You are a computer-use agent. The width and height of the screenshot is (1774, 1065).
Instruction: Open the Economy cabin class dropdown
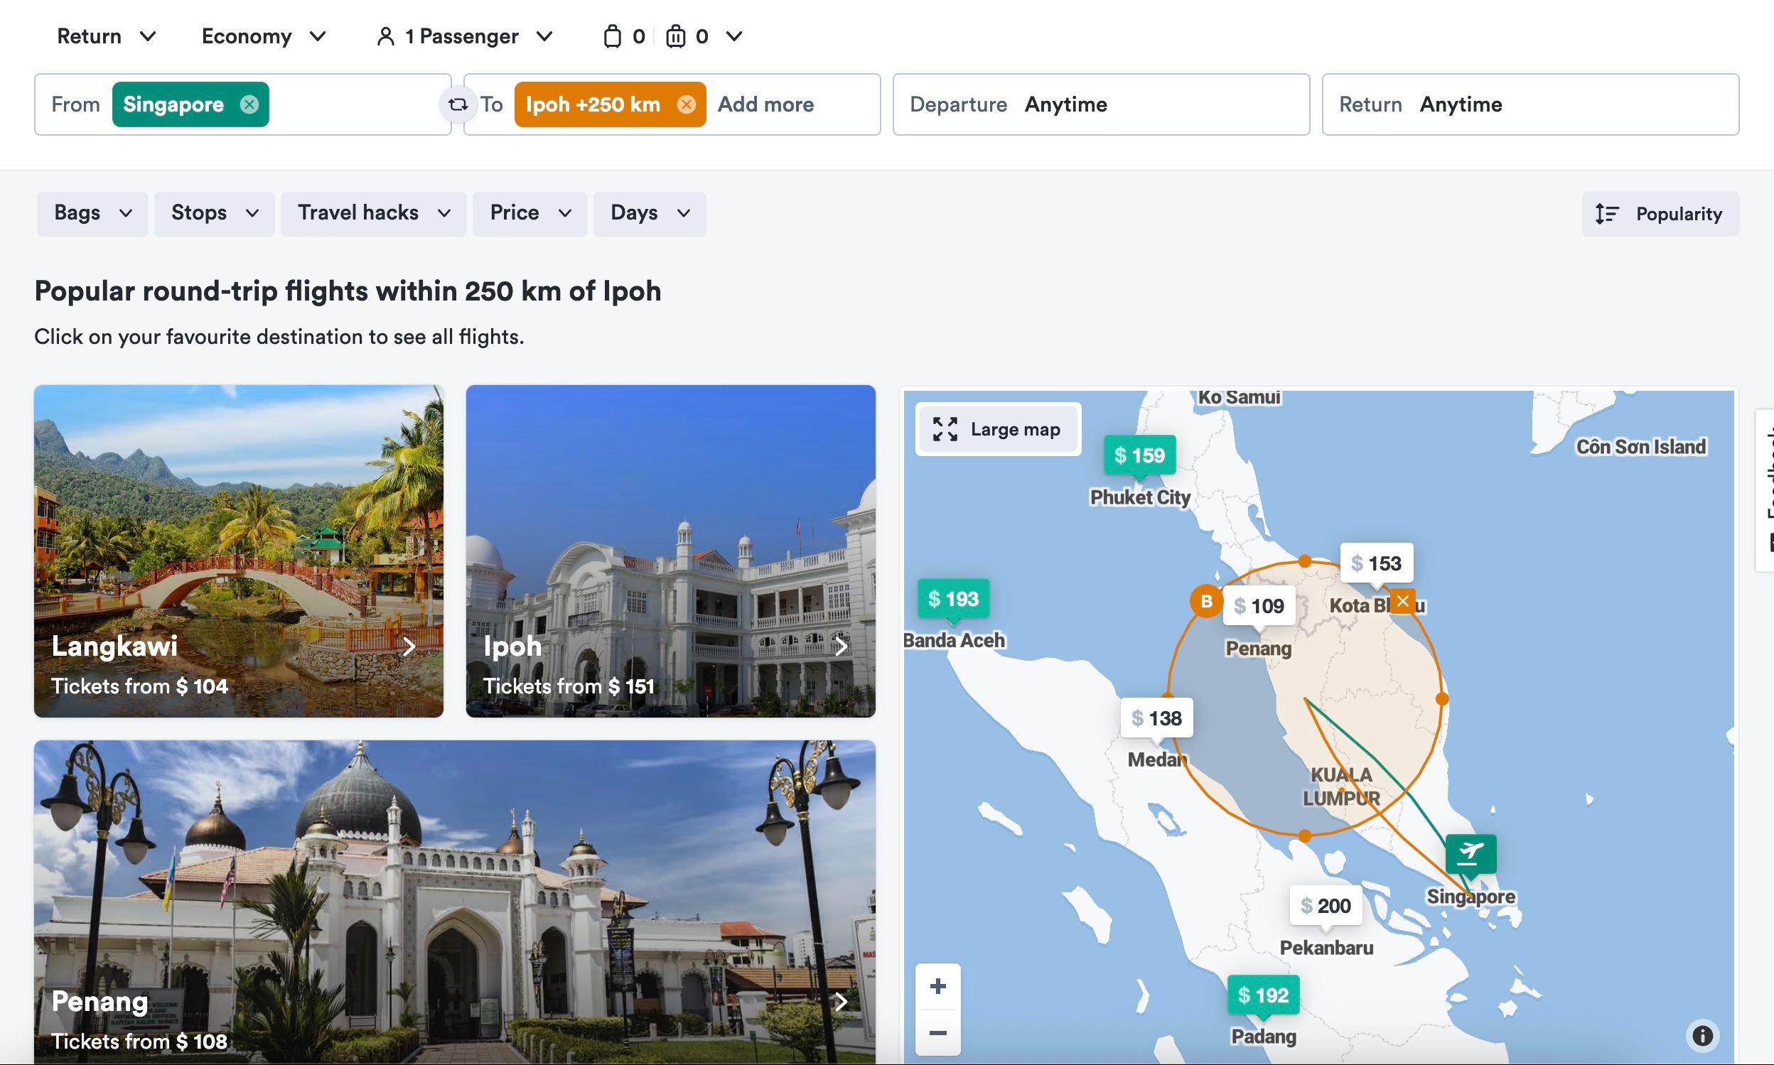[264, 37]
